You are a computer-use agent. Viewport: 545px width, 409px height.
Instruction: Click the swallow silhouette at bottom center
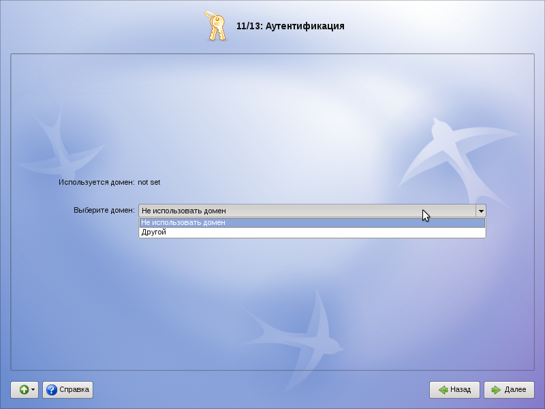[300, 327]
